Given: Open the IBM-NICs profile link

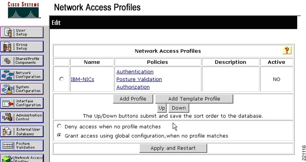Looking at the screenshot, I should (x=83, y=79).
